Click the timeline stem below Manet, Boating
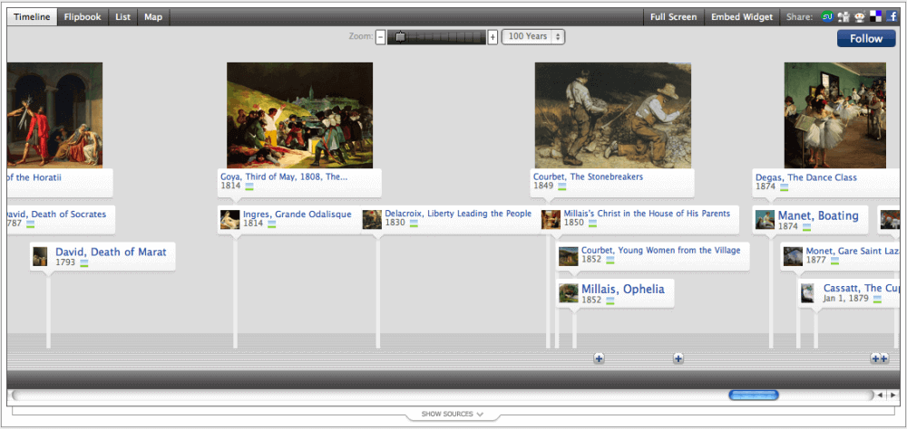Viewport: 907px width, 429px height. click(770, 293)
